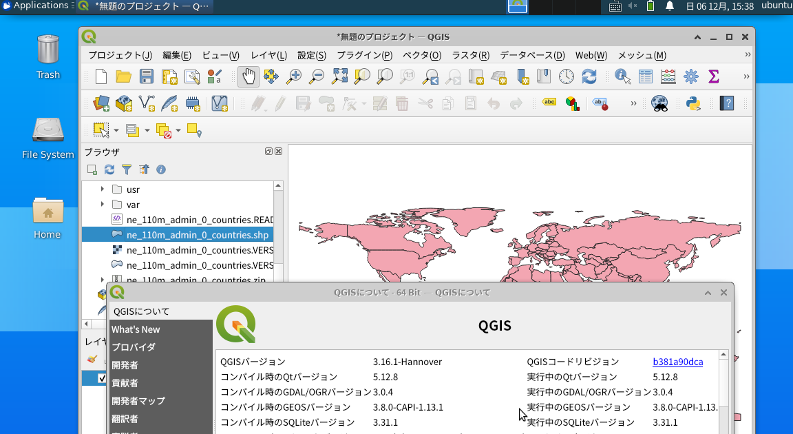Click the New Shapefile Layer icon
Image resolution: width=793 pixels, height=434 pixels.
point(147,104)
